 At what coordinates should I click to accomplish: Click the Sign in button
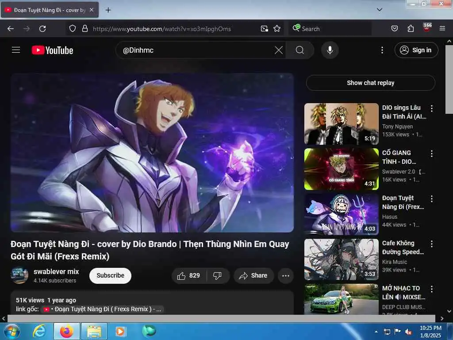[x=416, y=50]
